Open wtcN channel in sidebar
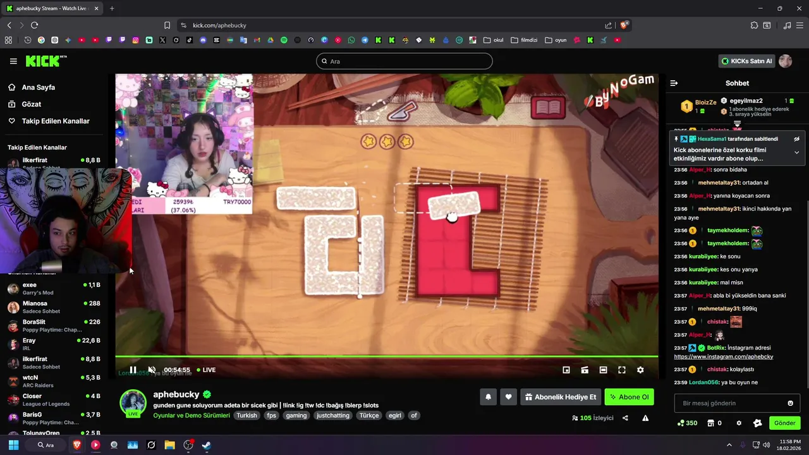The width and height of the screenshot is (809, 455). click(54, 381)
